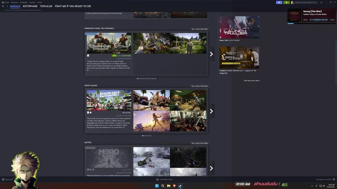
Task: Click the DEAD ISLAND section heading
Action: [x=91, y=85]
